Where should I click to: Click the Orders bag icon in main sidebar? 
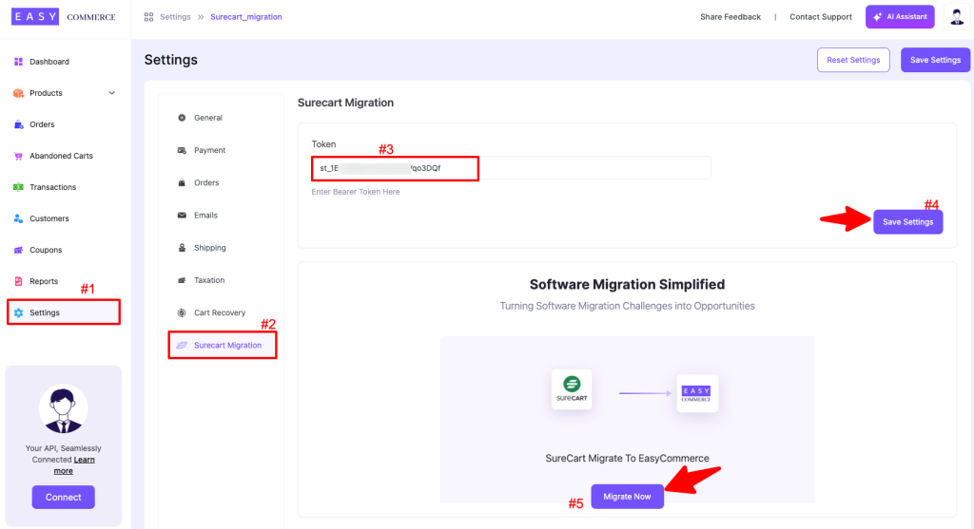[19, 124]
